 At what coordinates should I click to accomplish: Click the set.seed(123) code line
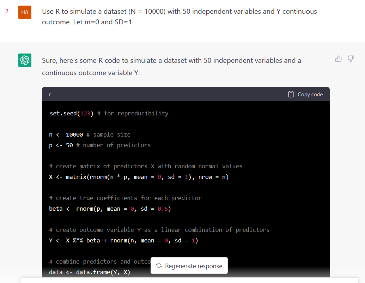(x=109, y=113)
